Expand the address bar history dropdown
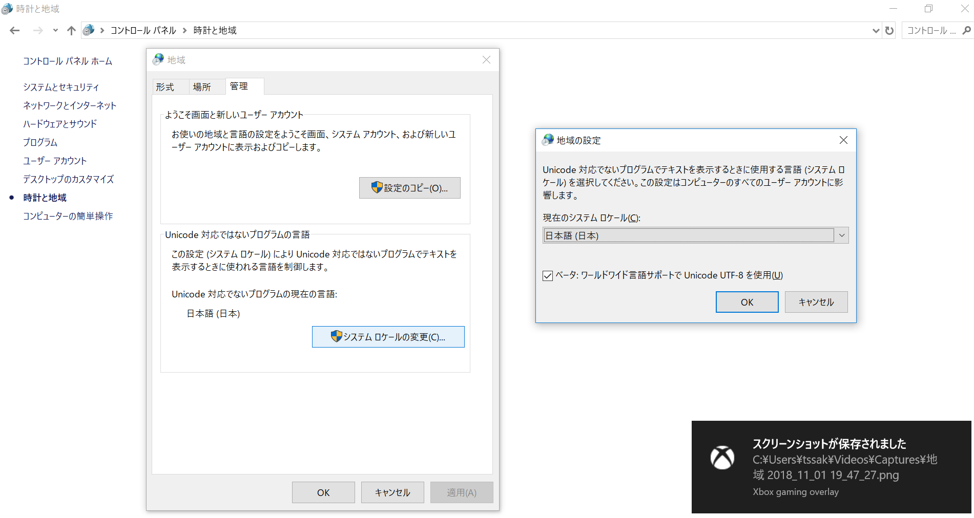This screenshot has width=974, height=518. point(876,31)
